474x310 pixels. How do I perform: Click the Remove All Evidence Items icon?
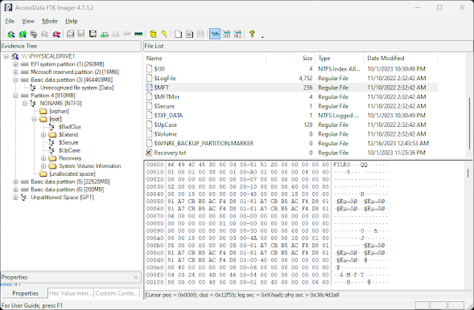pos(56,34)
